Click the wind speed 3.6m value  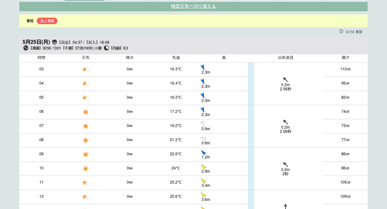[x=206, y=200]
